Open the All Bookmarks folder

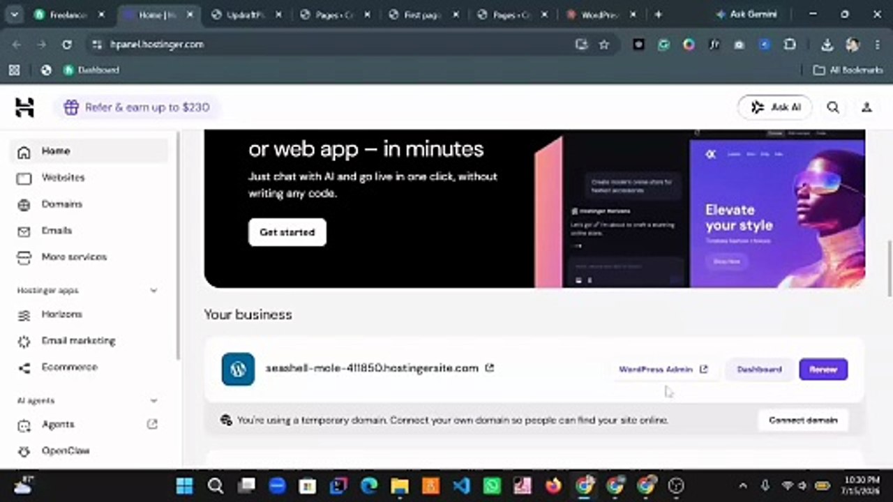coord(848,70)
